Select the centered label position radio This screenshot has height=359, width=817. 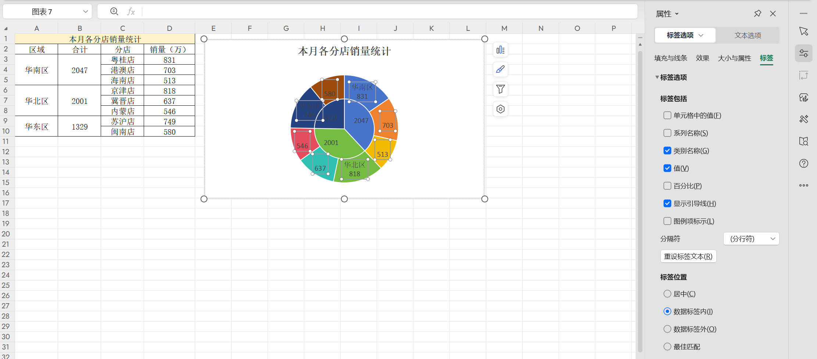tap(667, 294)
